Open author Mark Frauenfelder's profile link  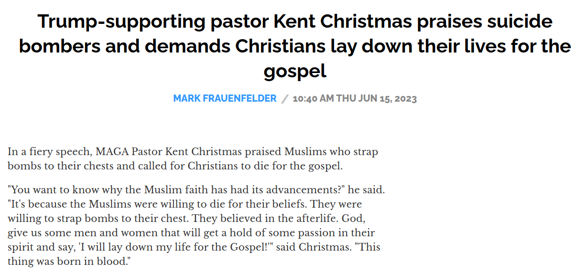coord(225,98)
